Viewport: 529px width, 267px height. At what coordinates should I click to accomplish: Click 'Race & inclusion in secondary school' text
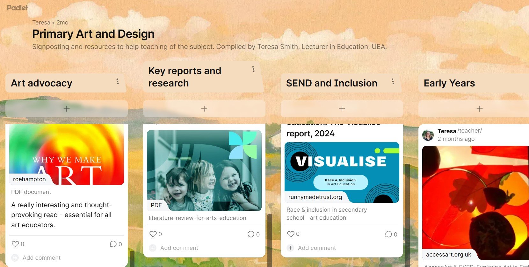[327, 214]
